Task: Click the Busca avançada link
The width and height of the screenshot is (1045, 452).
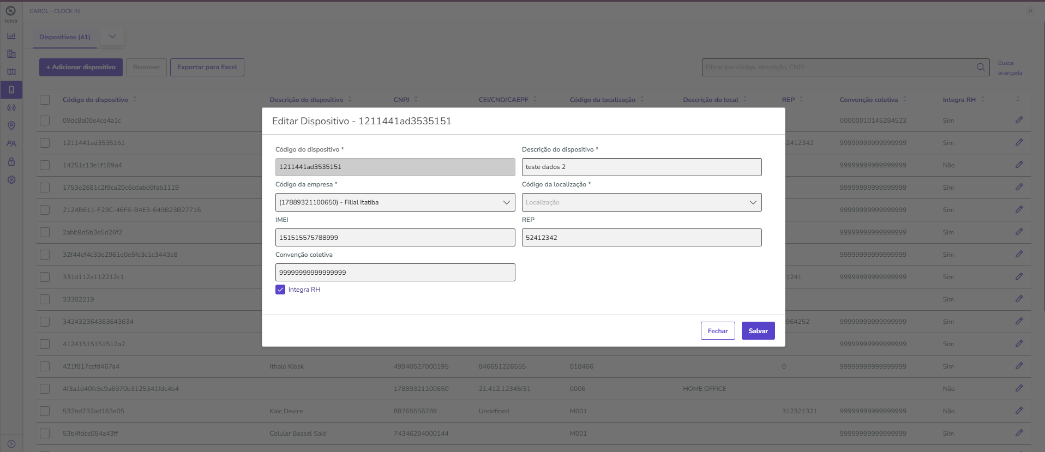Action: click(x=1010, y=68)
